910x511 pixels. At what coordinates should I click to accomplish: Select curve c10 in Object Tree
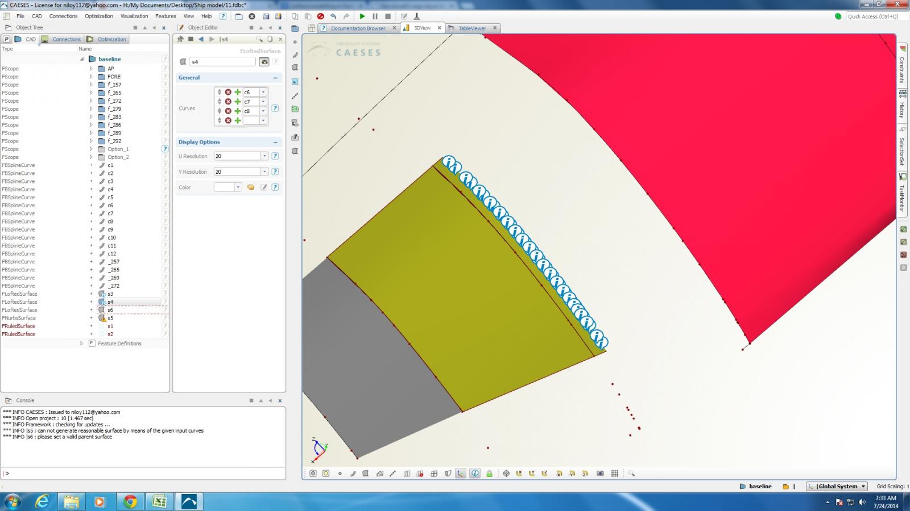(111, 238)
